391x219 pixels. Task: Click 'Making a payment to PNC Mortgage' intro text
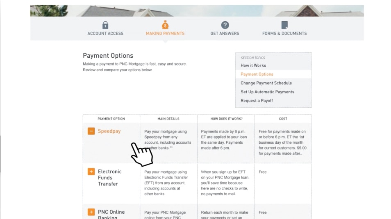135,67
